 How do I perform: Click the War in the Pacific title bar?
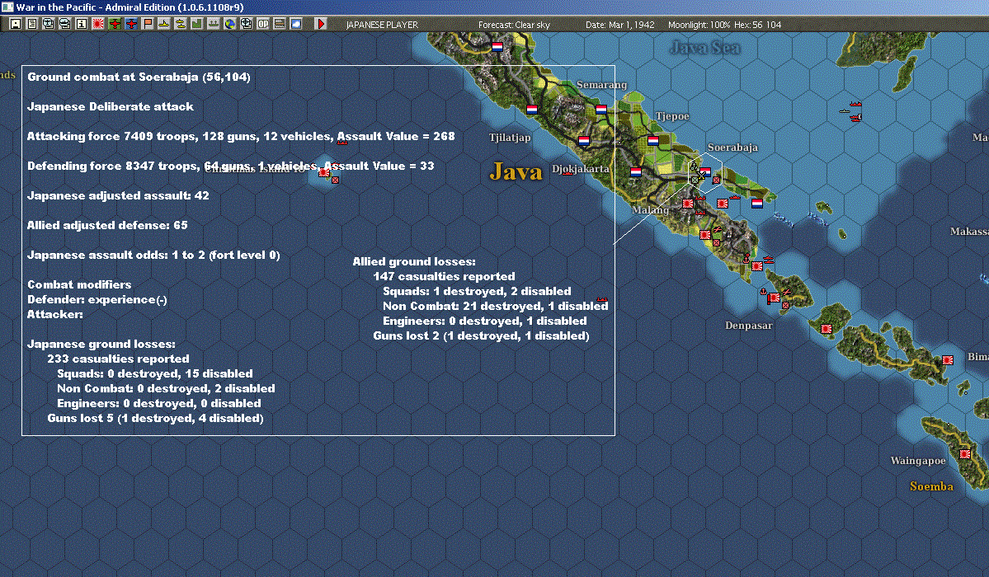pyautogui.click(x=495, y=7)
